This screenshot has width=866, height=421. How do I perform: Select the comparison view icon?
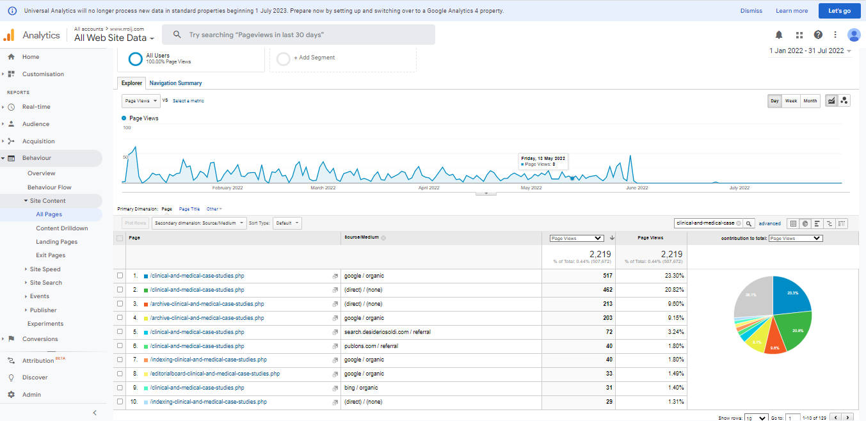[830, 223]
